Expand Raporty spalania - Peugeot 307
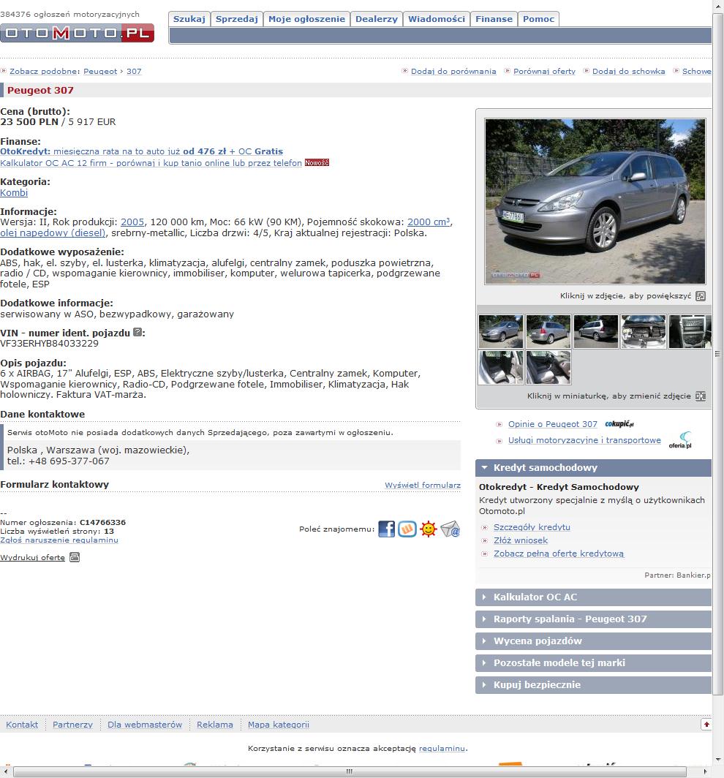This screenshot has height=778, width=724. [x=594, y=619]
